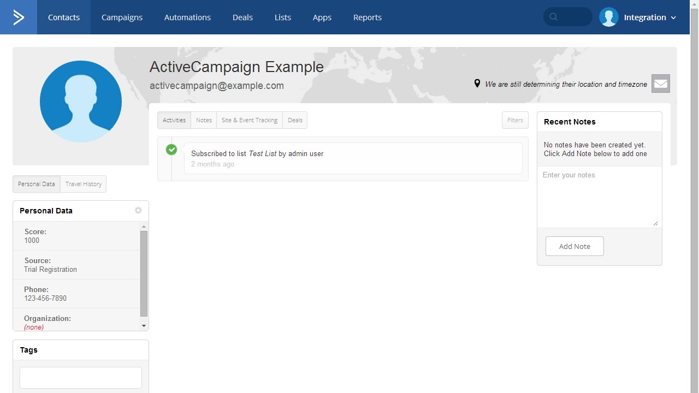This screenshot has height=393, width=699.
Task: Click Personal Data scrollbar down arrow
Action: [144, 326]
